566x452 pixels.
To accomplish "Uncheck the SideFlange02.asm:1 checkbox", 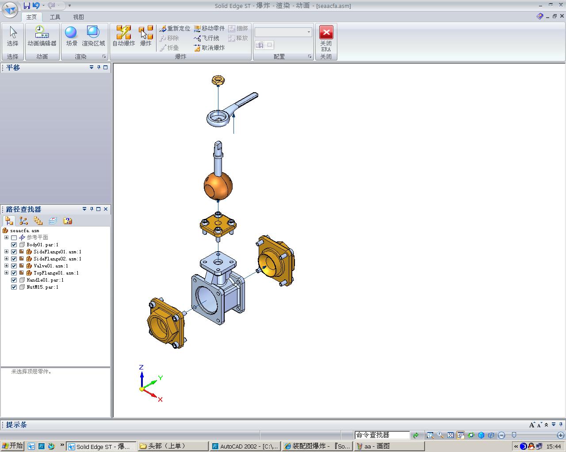I will pos(14,259).
